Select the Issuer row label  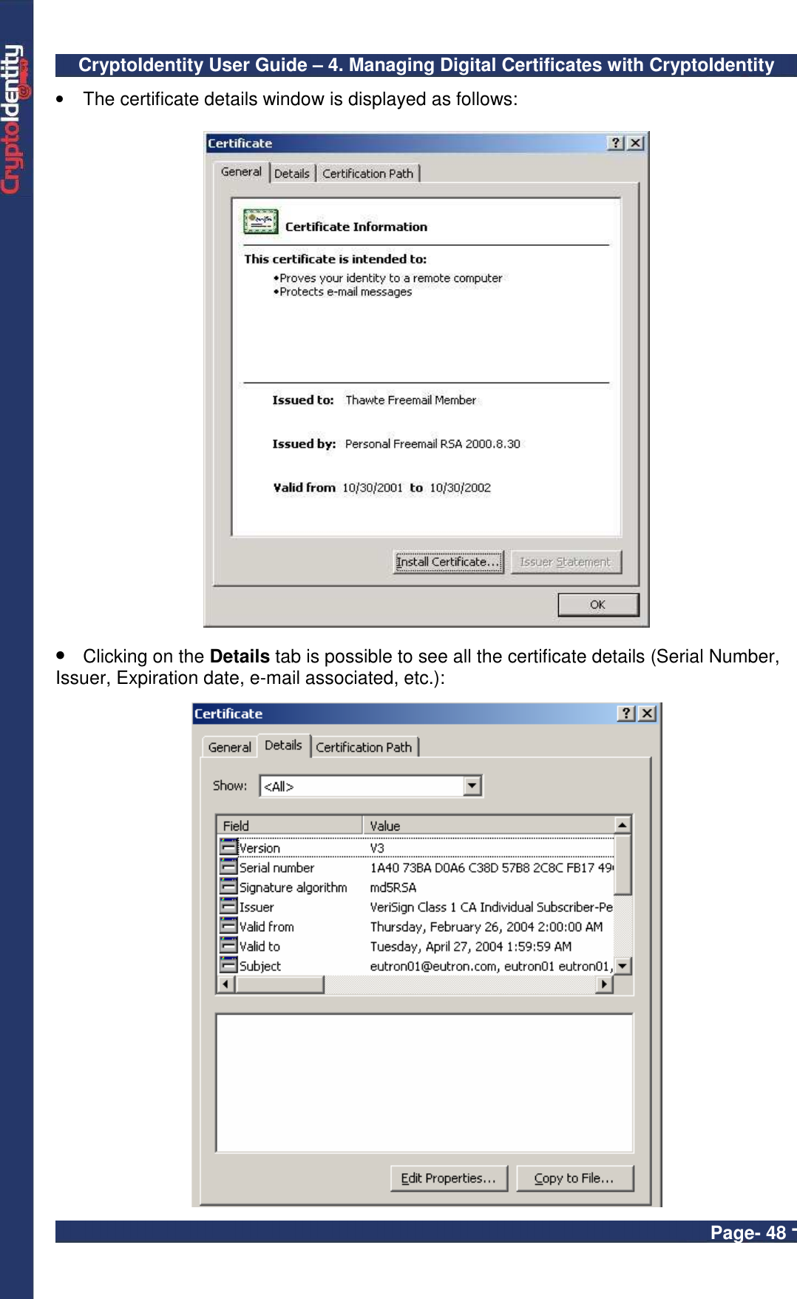click(257, 907)
